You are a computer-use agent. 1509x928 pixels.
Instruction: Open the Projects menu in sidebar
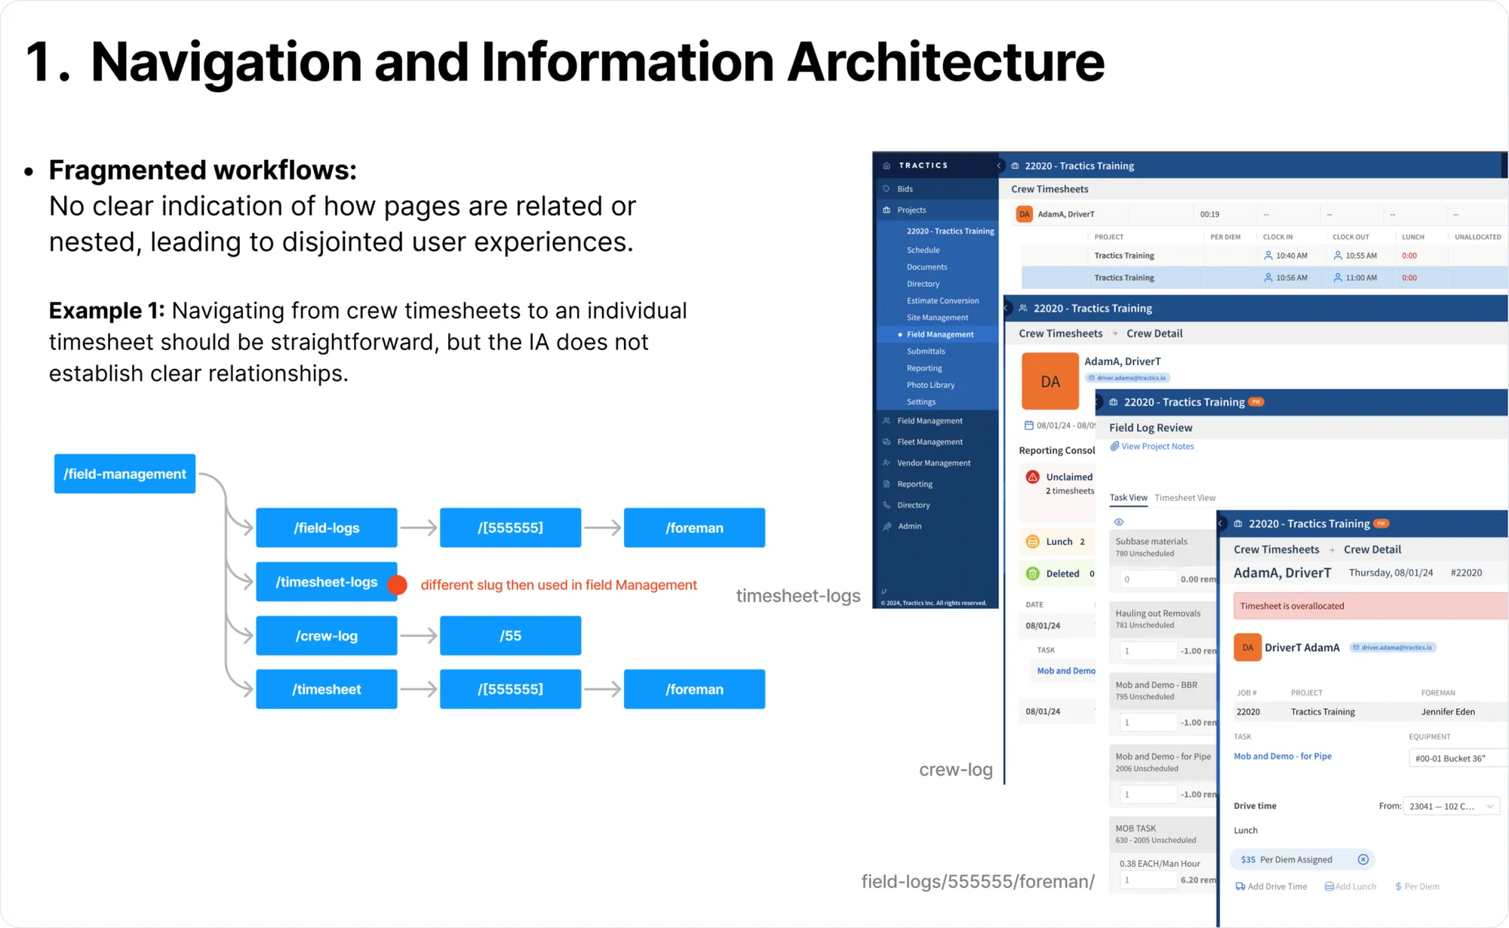911,210
